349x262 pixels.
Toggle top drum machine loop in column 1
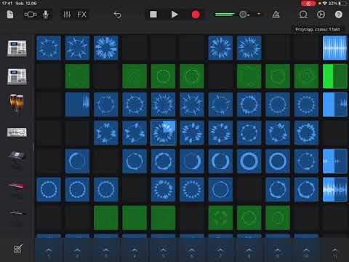pos(49,48)
